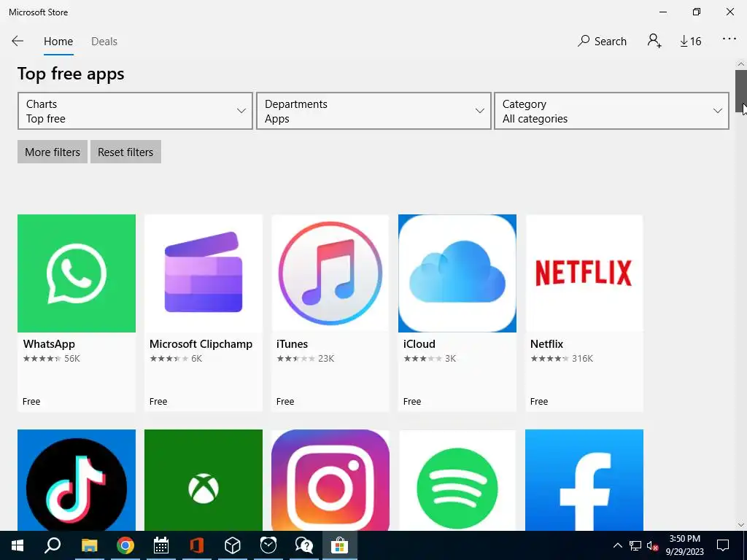Click the Free price under iCloud
747x560 pixels.
click(x=412, y=402)
